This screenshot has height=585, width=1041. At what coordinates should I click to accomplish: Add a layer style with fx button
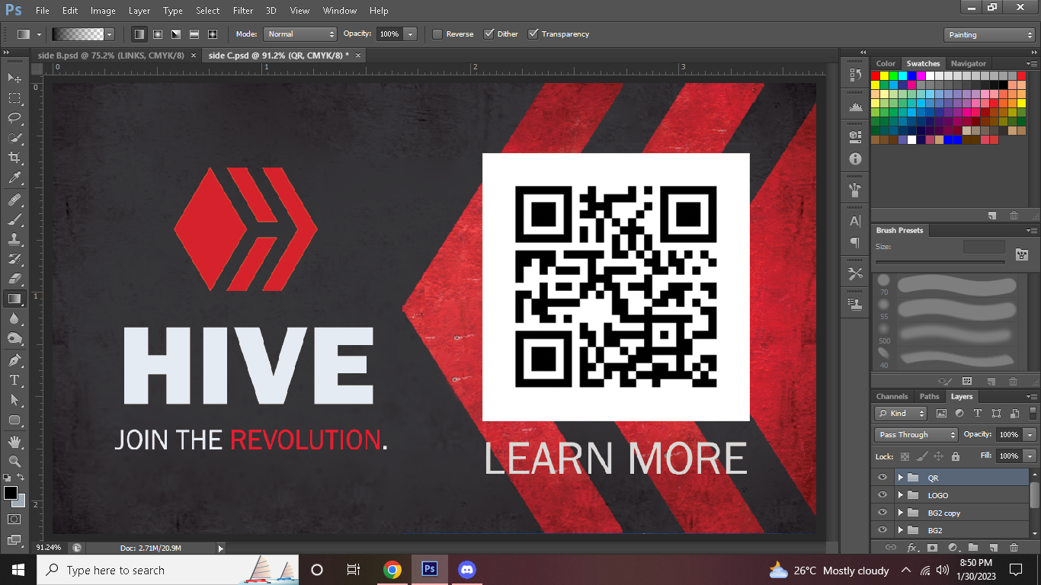pos(911,547)
